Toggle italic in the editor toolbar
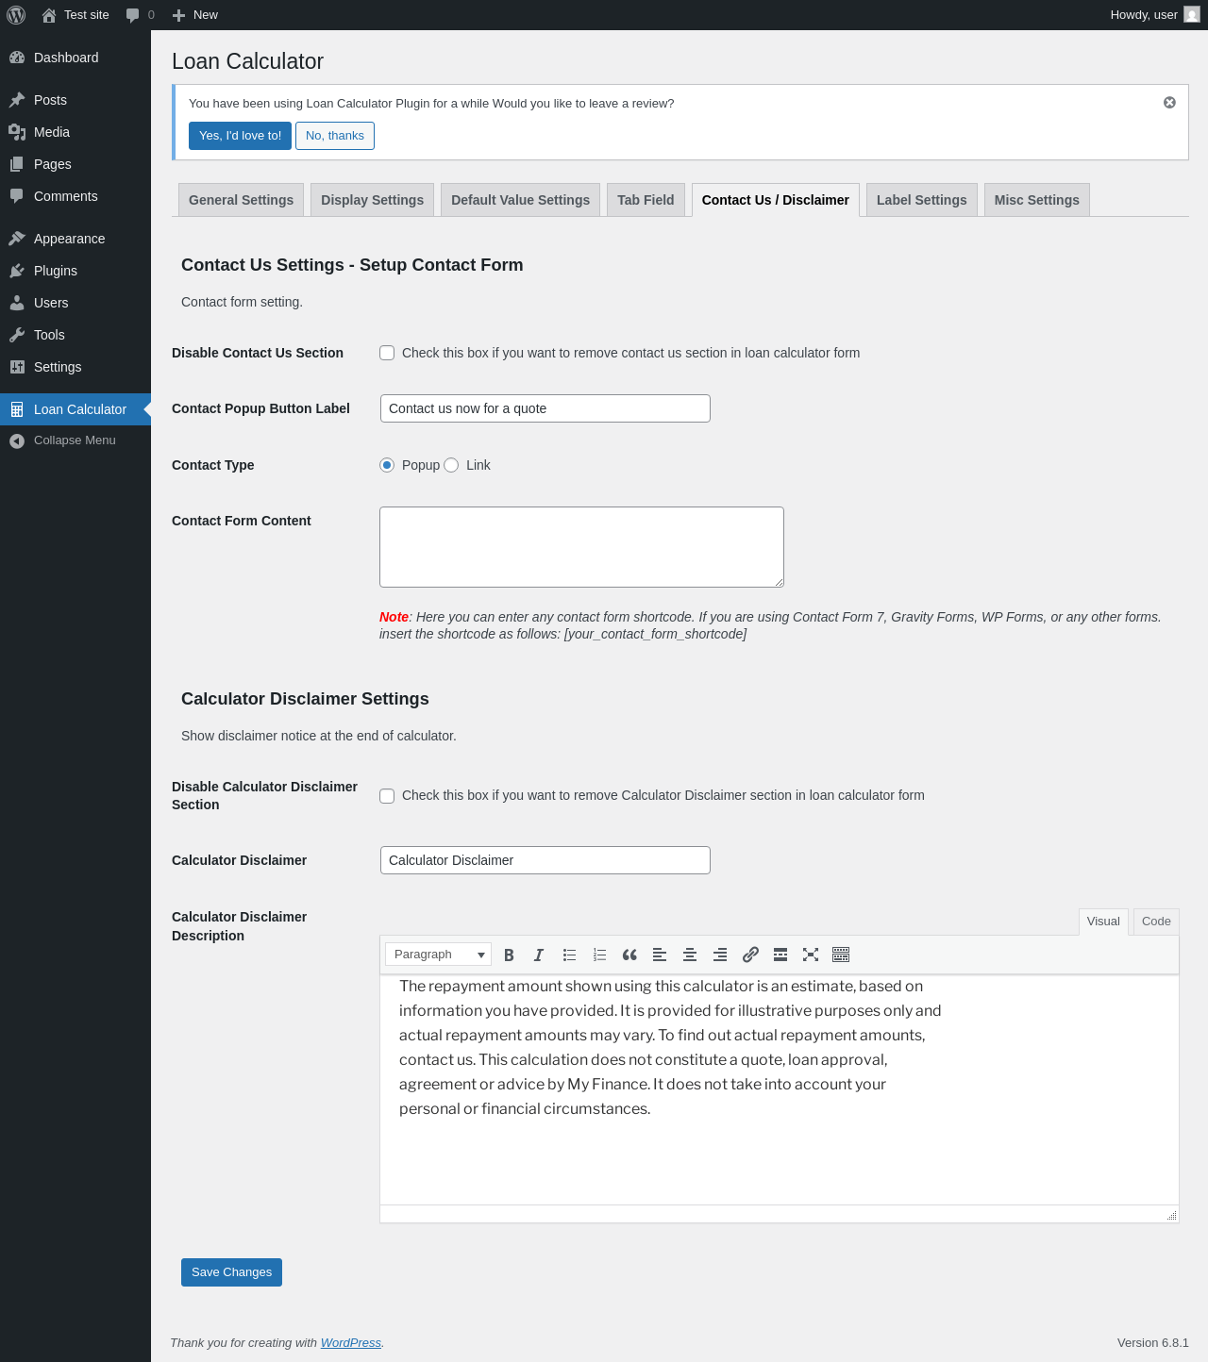The image size is (1208, 1362). click(539, 955)
